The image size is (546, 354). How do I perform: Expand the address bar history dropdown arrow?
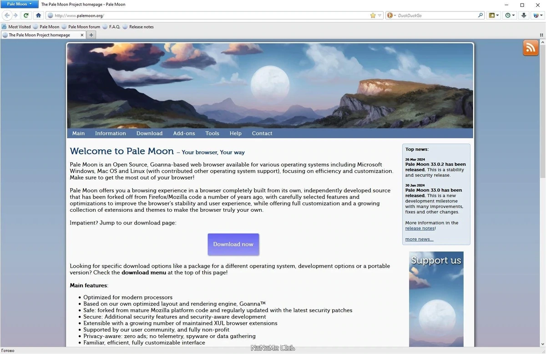pos(380,15)
